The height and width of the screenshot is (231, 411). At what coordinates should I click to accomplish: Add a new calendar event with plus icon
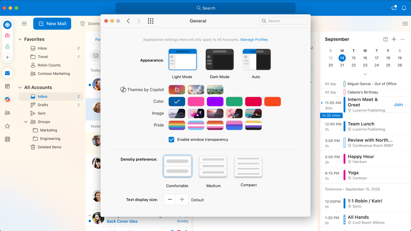(394, 39)
